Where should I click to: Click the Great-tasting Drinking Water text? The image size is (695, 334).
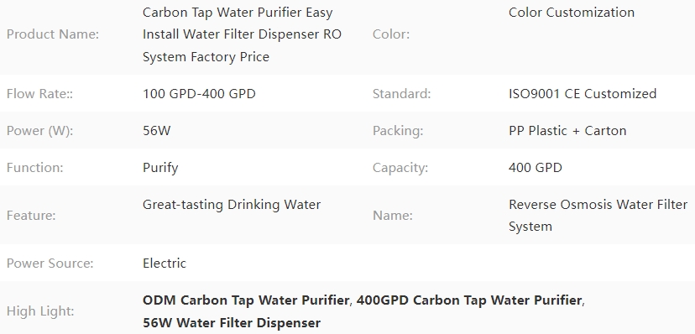click(232, 205)
